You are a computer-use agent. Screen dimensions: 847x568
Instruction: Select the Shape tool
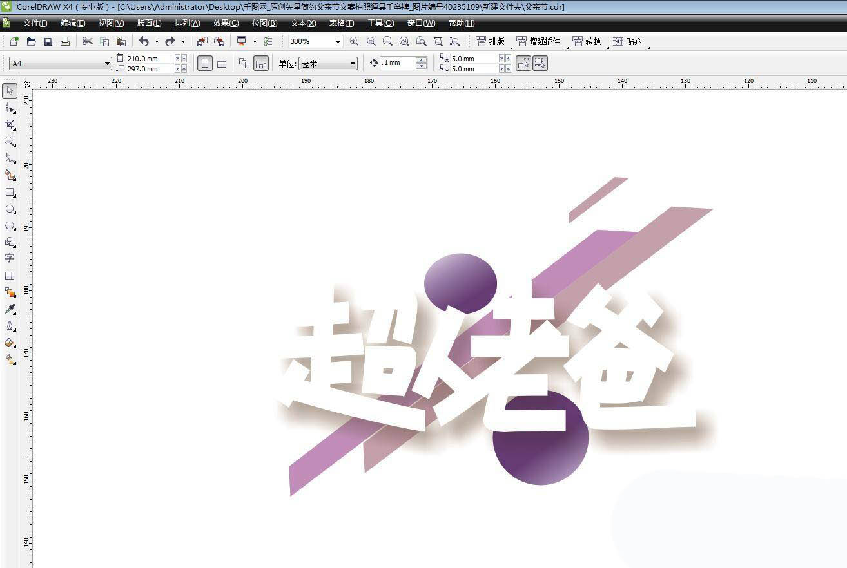coord(9,108)
